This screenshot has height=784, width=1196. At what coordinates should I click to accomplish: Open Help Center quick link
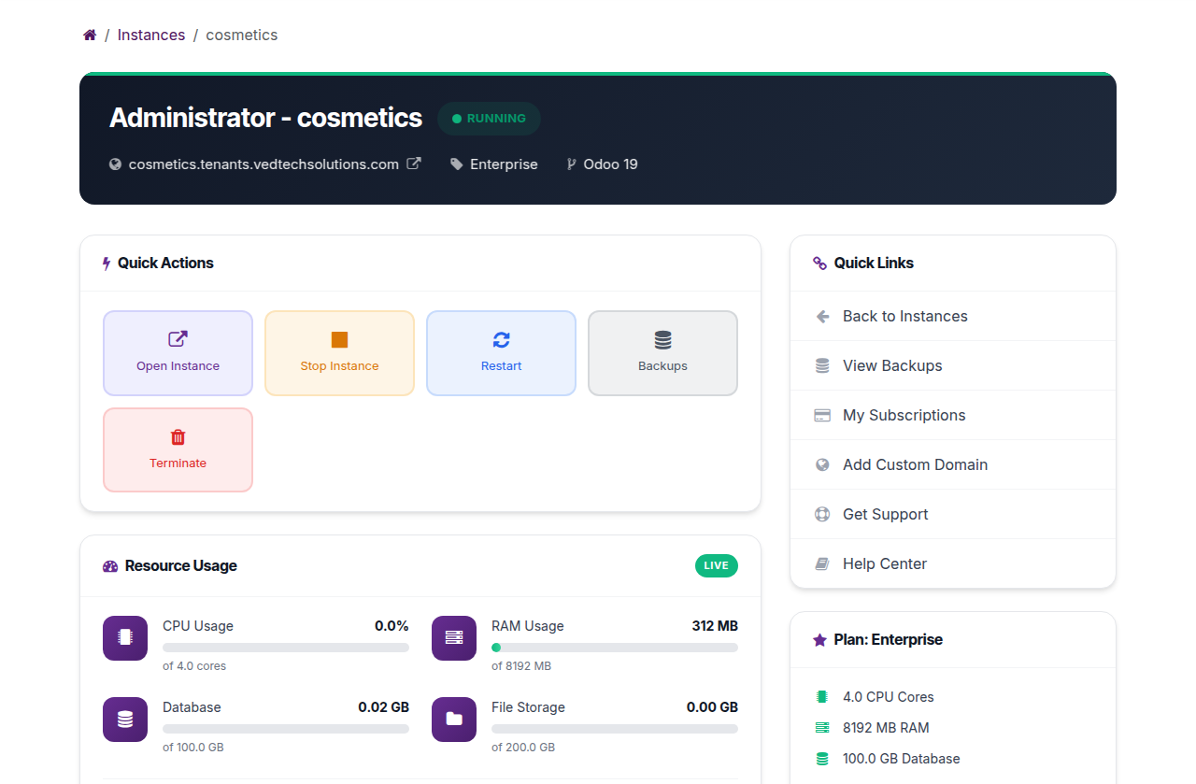(x=953, y=563)
